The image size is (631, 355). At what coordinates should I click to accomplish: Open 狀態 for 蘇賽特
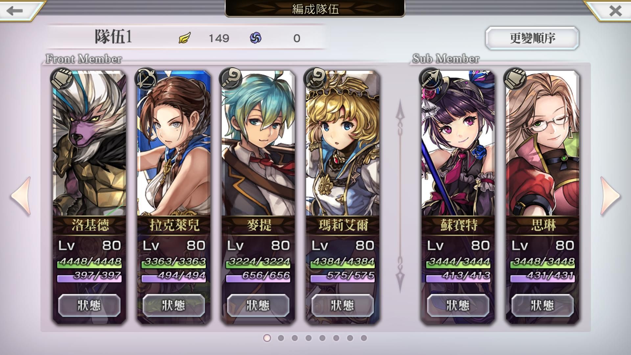[458, 305]
